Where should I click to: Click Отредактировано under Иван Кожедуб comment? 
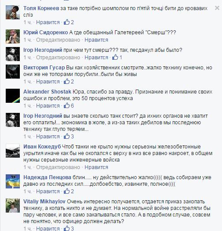58,167
